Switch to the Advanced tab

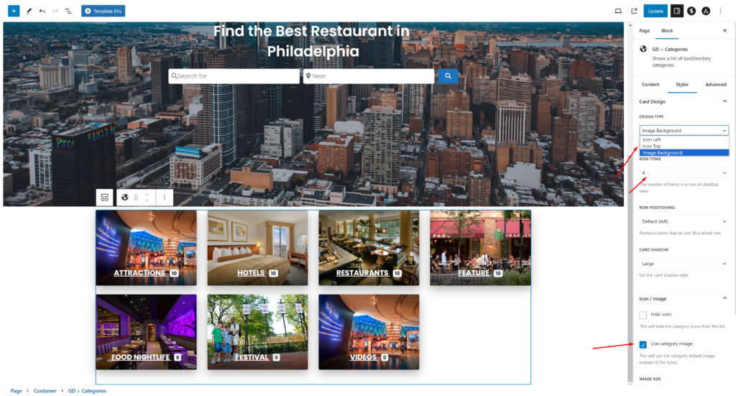(715, 85)
